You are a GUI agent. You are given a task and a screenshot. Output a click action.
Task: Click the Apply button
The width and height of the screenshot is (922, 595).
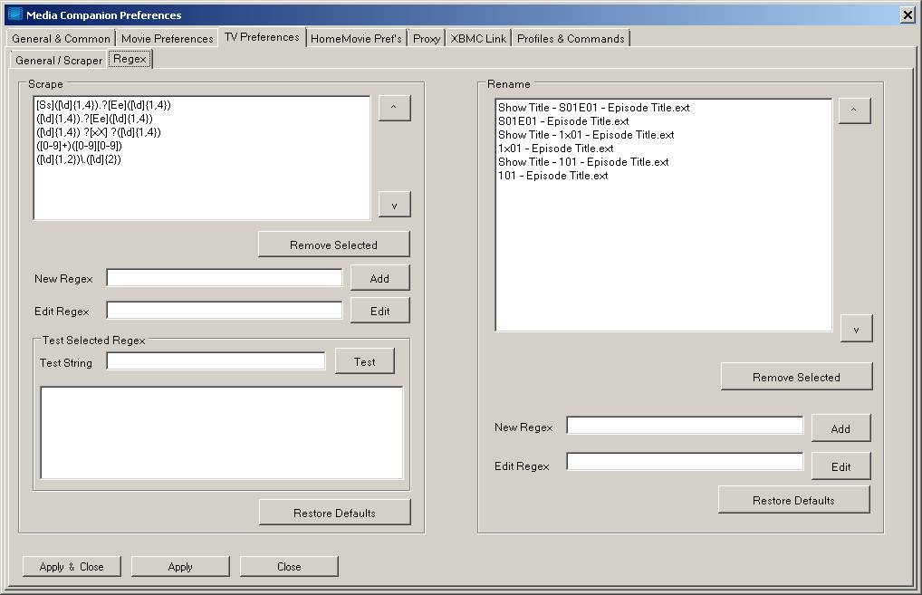coord(180,566)
